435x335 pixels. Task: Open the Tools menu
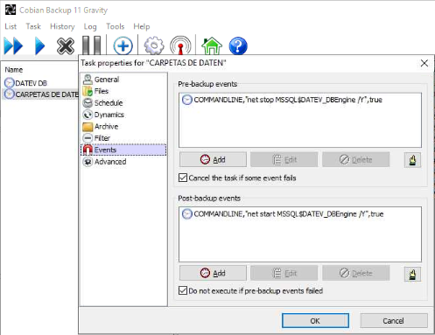tap(115, 26)
